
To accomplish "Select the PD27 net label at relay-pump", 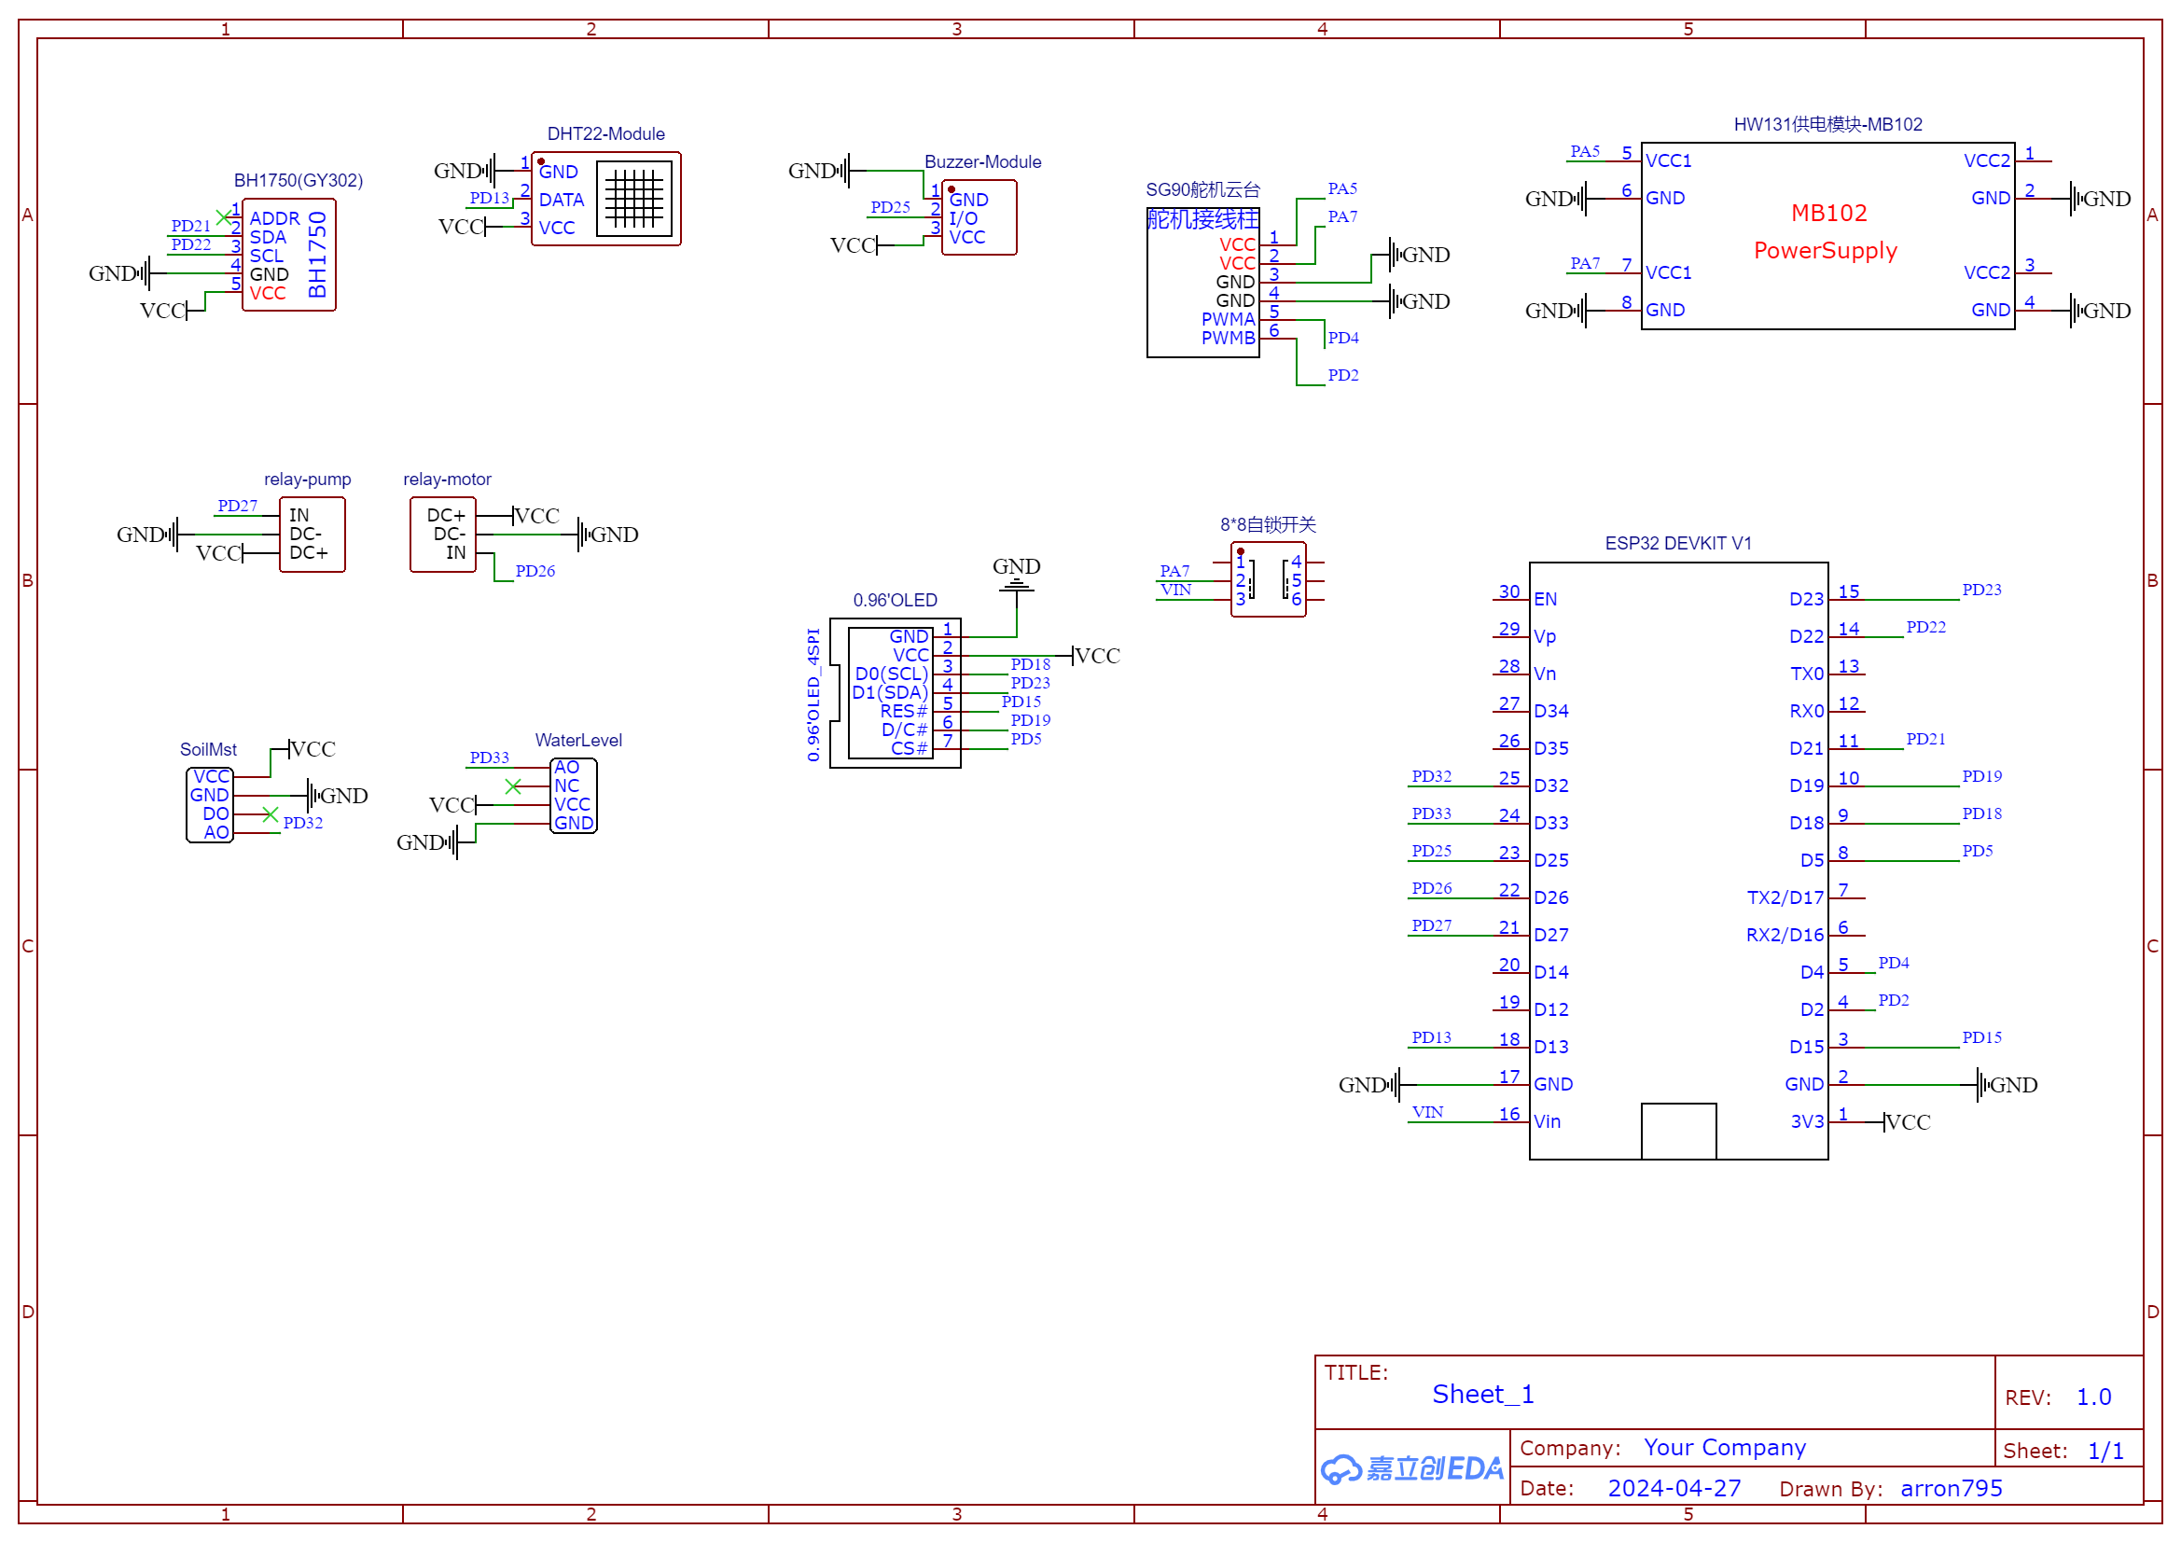I will click(238, 507).
